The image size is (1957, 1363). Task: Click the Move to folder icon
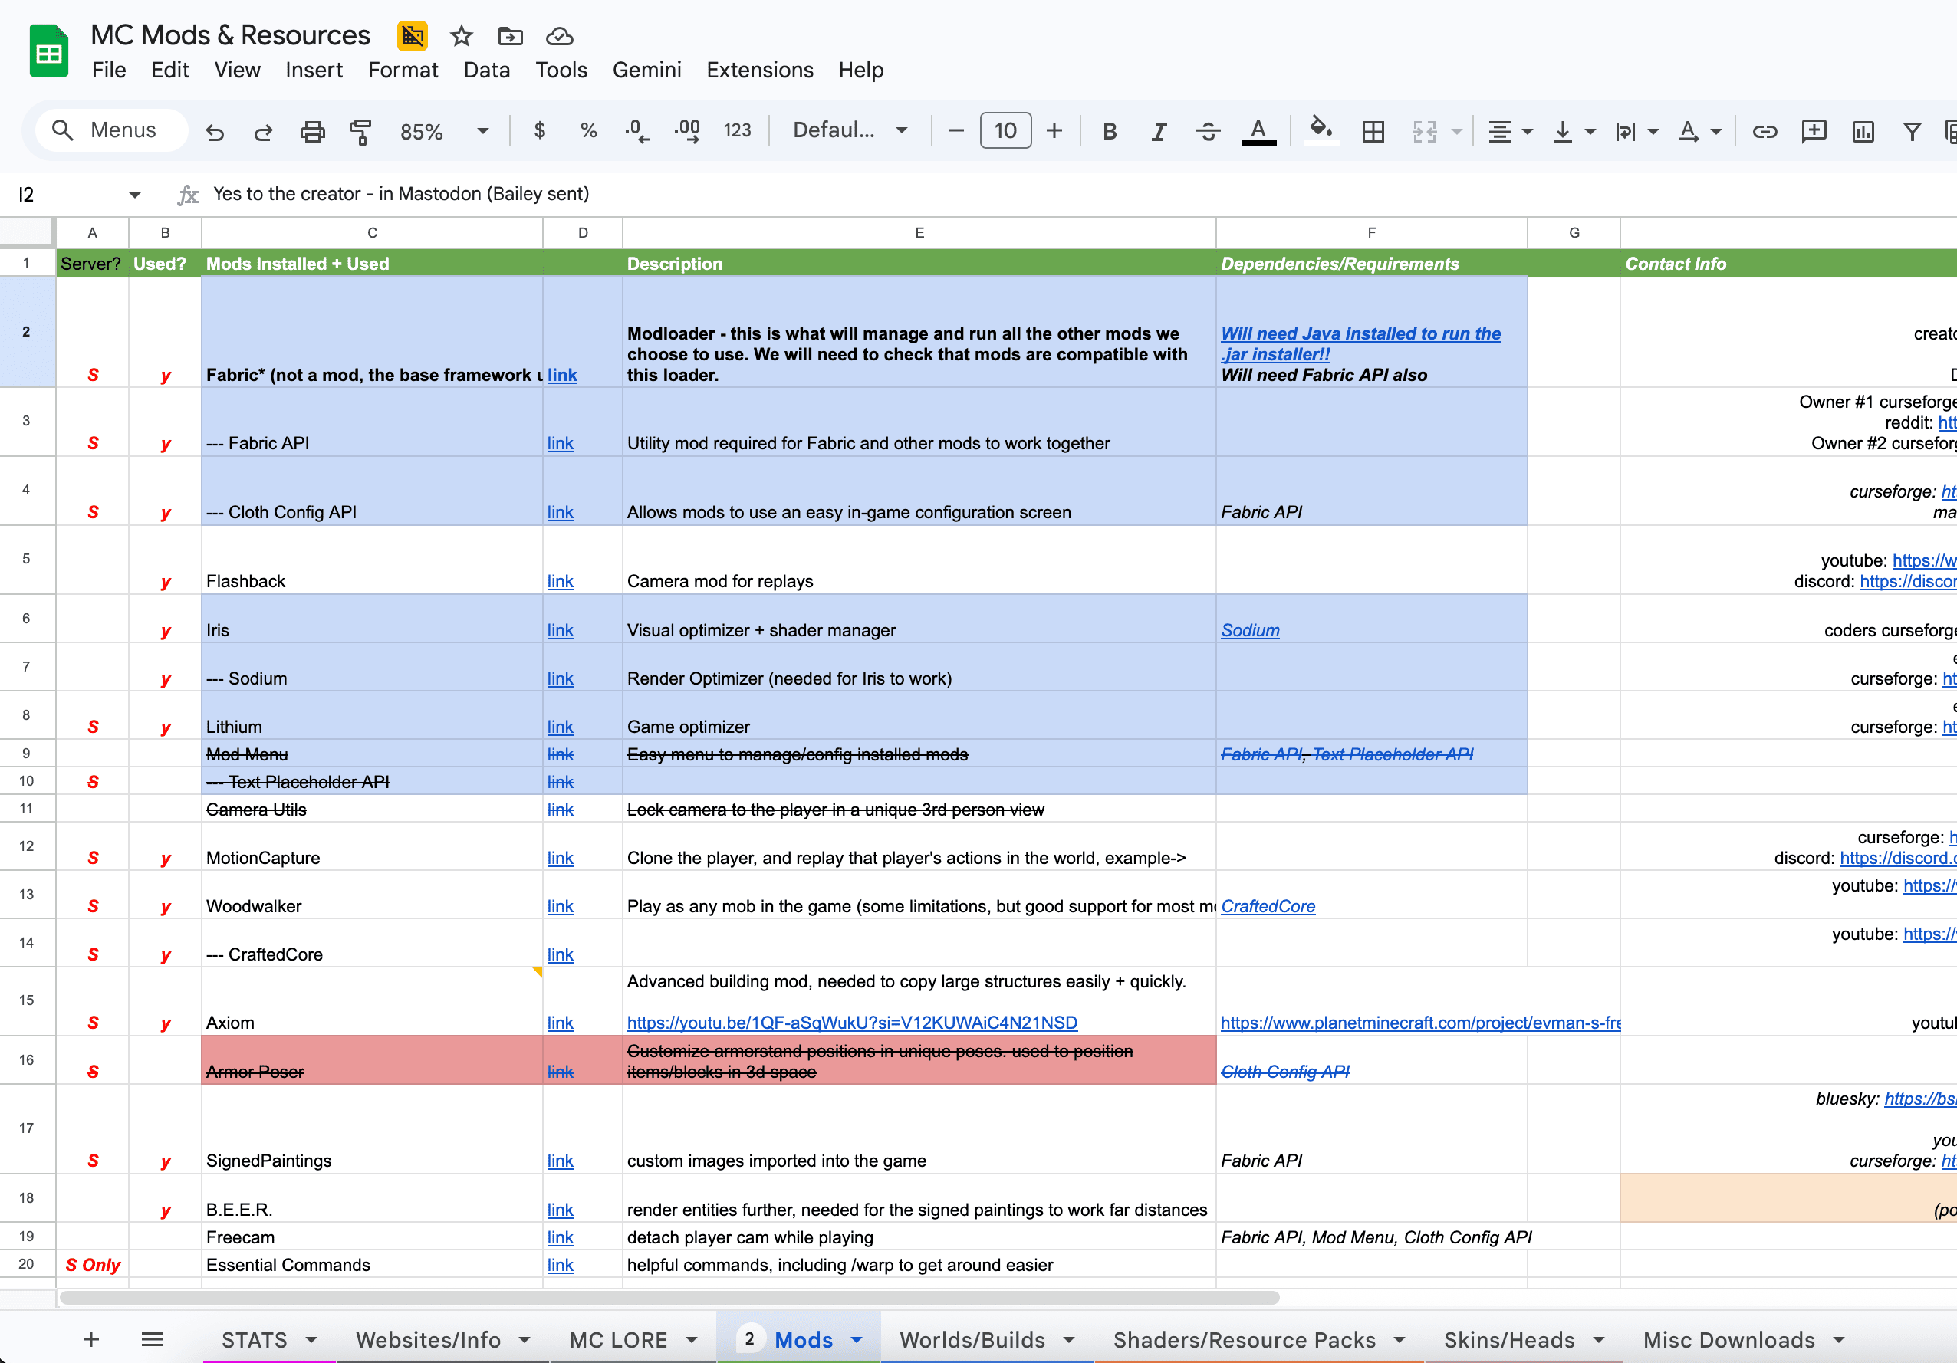point(511,36)
